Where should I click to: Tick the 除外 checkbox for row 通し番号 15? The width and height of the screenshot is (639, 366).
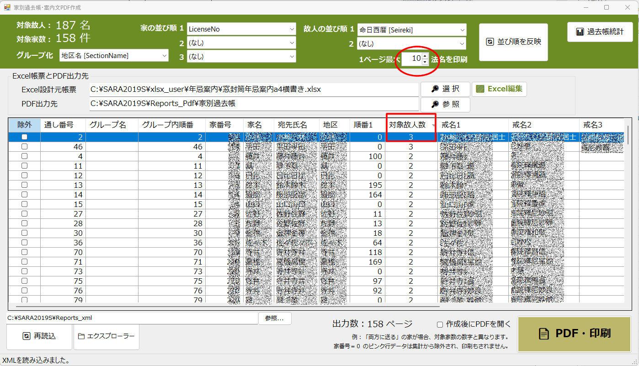[x=24, y=204]
